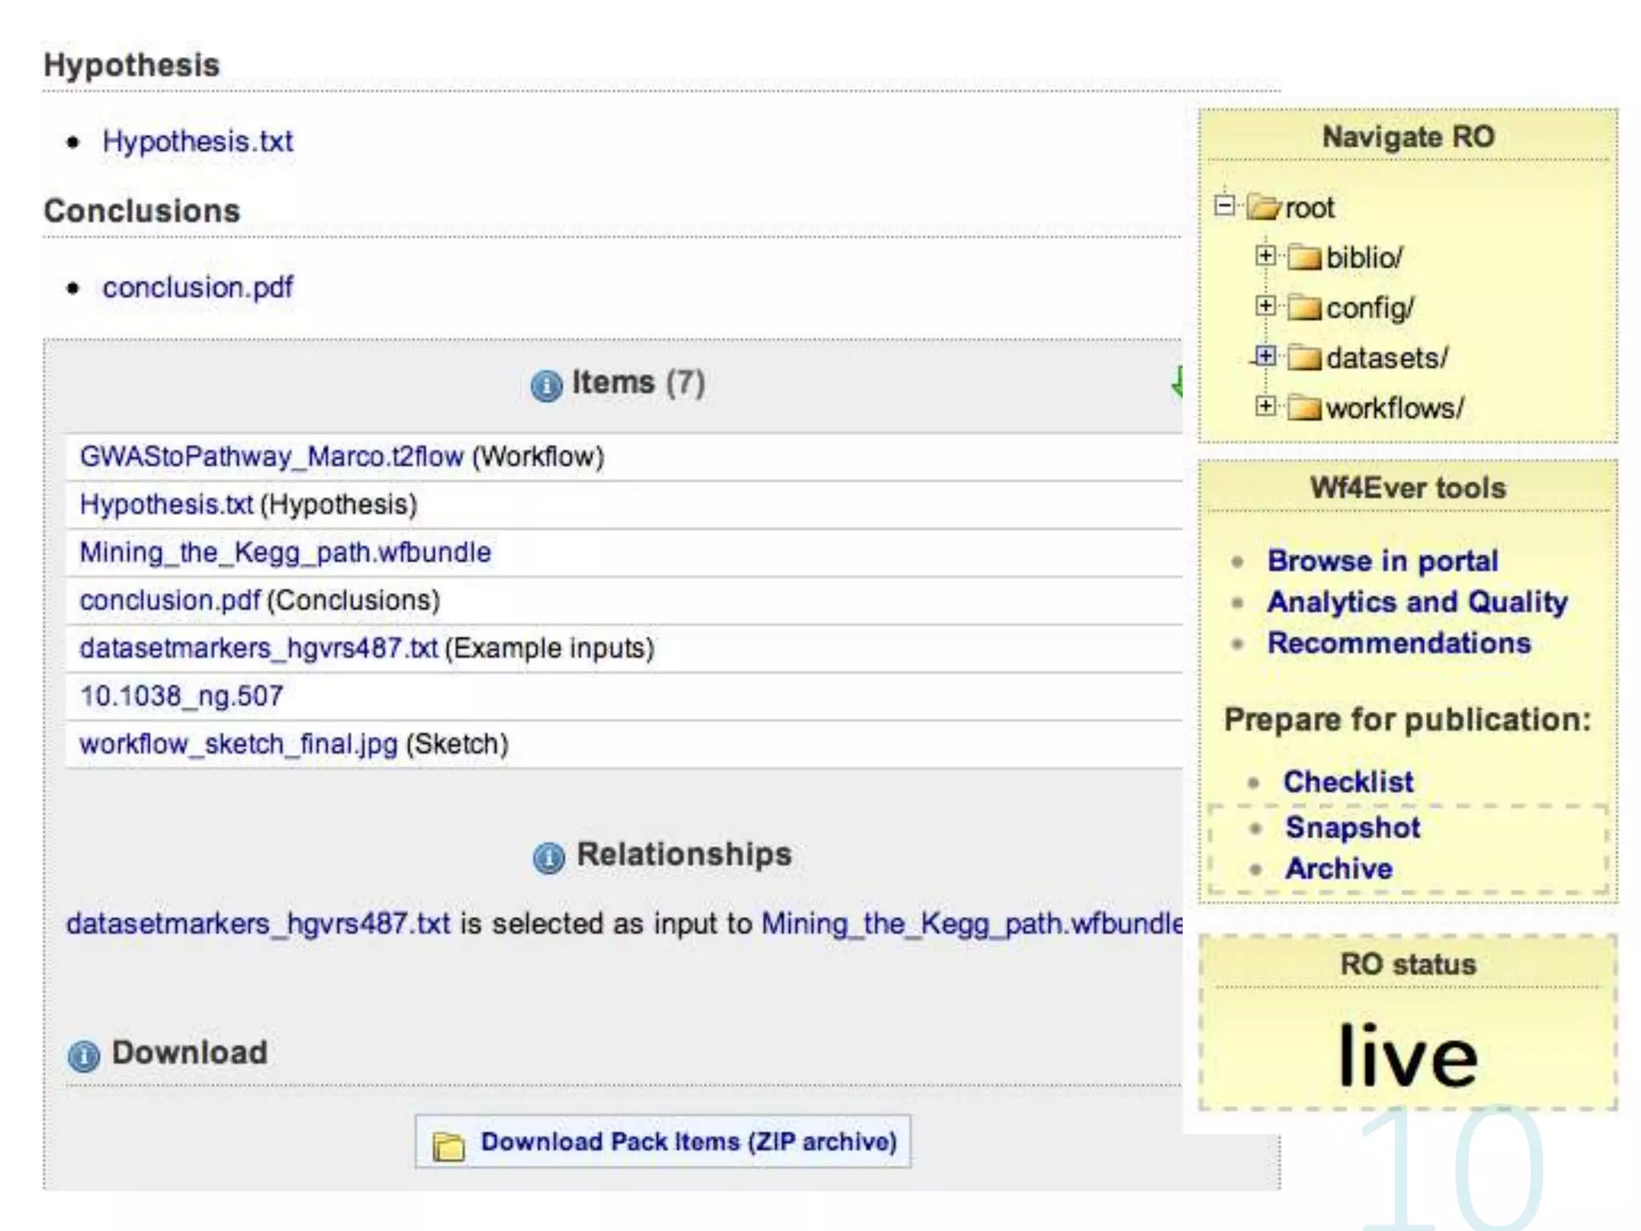Expand the config/ folder node

[x=1265, y=305]
